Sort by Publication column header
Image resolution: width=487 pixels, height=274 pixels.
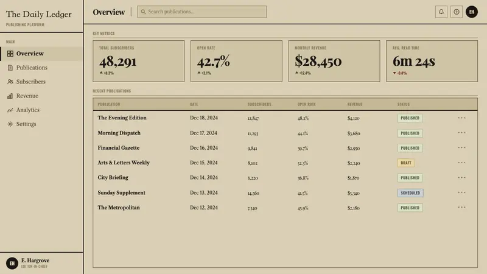[109, 104]
